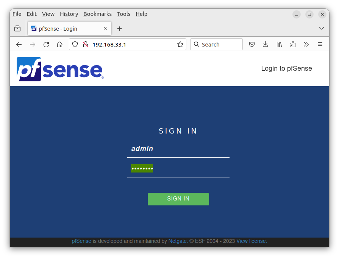
Task: Go back using the browser back arrow
Action: click(x=19, y=45)
